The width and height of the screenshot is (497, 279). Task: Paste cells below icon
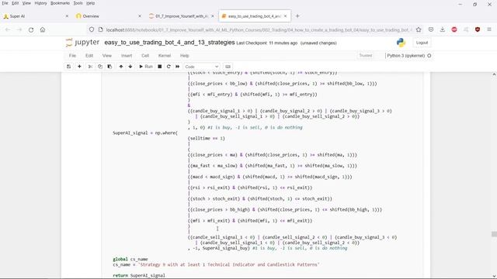coord(109,67)
